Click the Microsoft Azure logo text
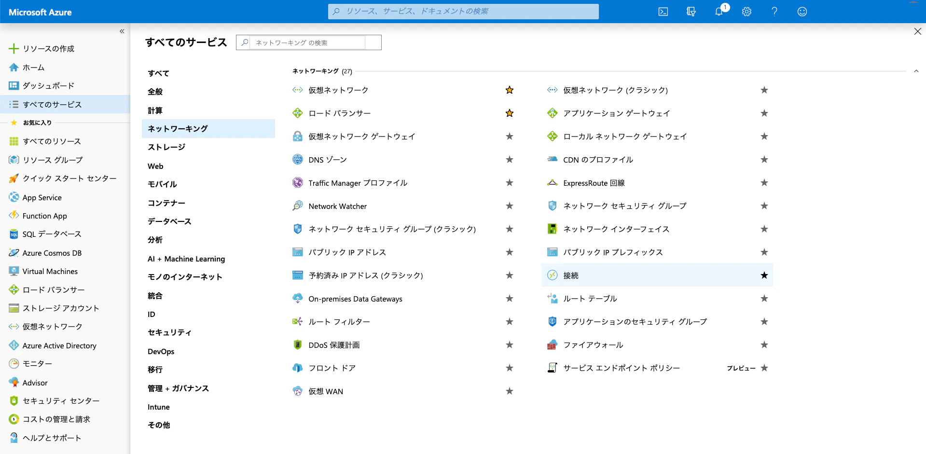The image size is (926, 454). [x=40, y=12]
